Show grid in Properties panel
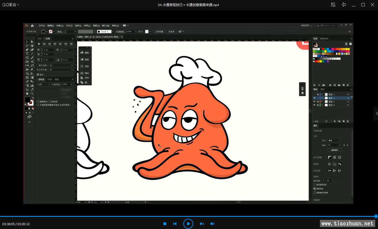 [x=335, y=157]
